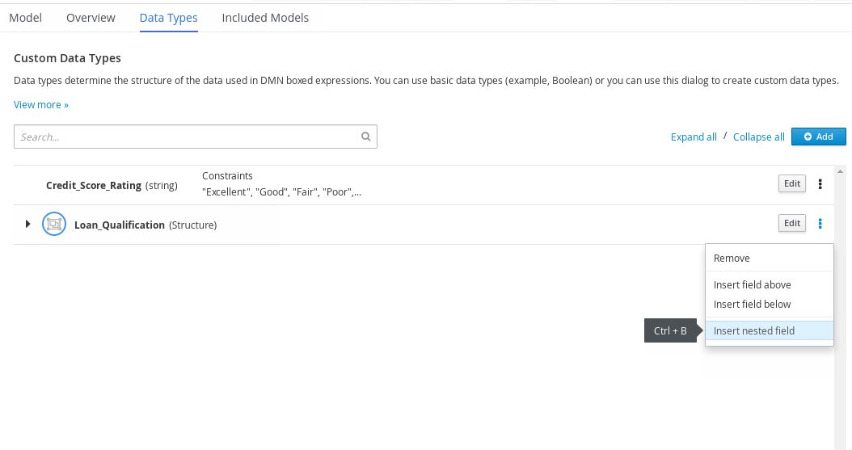852x450 pixels.
Task: Expand the Loan_Qualification structure row
Action: coord(28,224)
